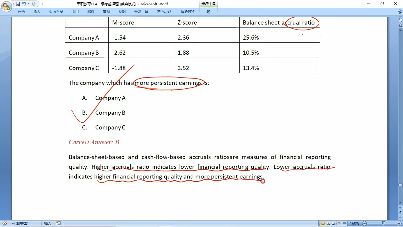Toggle the ruler icon above scrollbar
The image size is (403, 227).
pos(400,20)
